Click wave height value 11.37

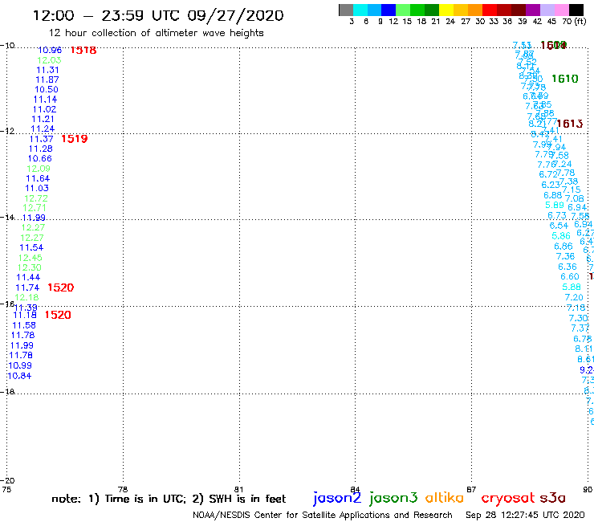click(x=41, y=139)
